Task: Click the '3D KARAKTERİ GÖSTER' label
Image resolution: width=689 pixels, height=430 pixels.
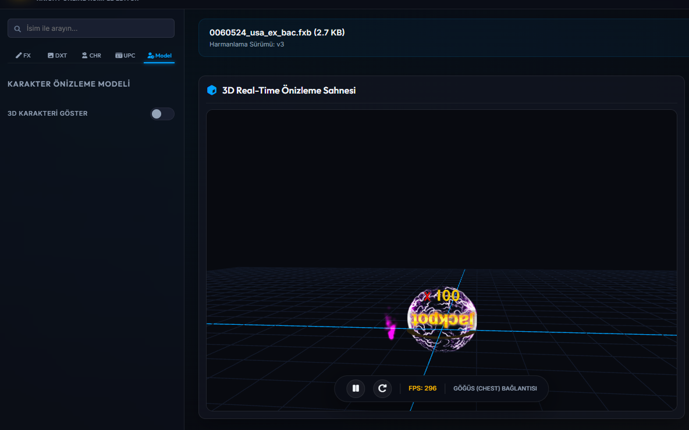Action: pos(48,113)
